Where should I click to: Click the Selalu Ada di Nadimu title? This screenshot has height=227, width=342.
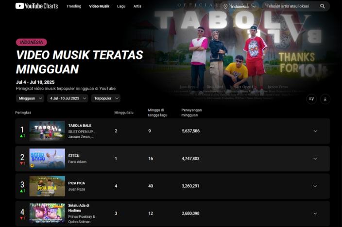click(79, 208)
